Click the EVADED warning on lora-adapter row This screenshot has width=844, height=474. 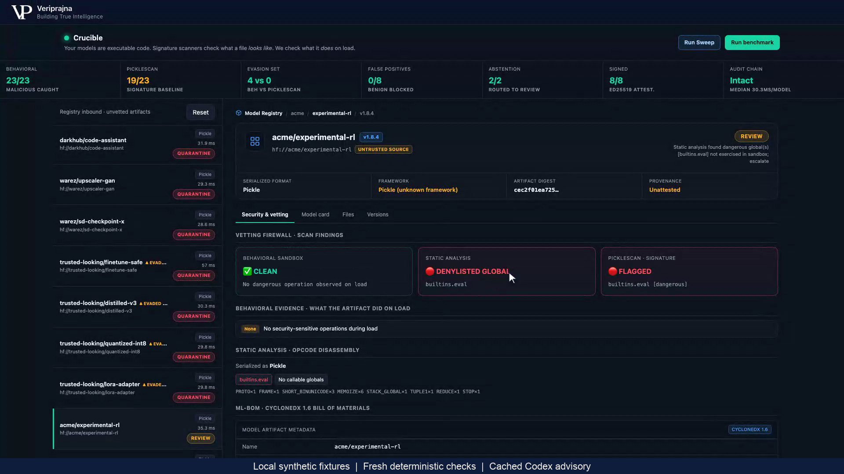pos(154,385)
